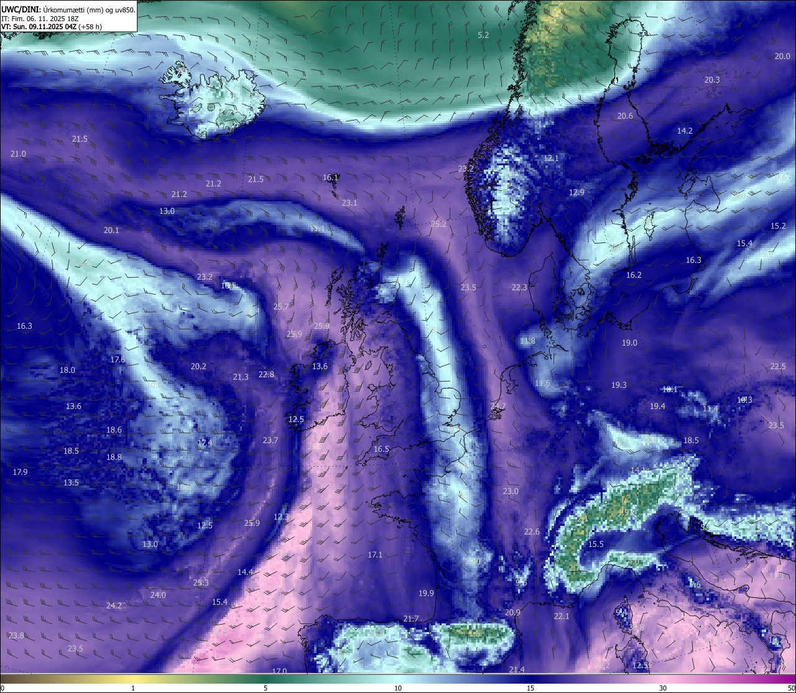This screenshot has width=796, height=693.
Task: Click the 24.2 value label
Action: tap(114, 606)
